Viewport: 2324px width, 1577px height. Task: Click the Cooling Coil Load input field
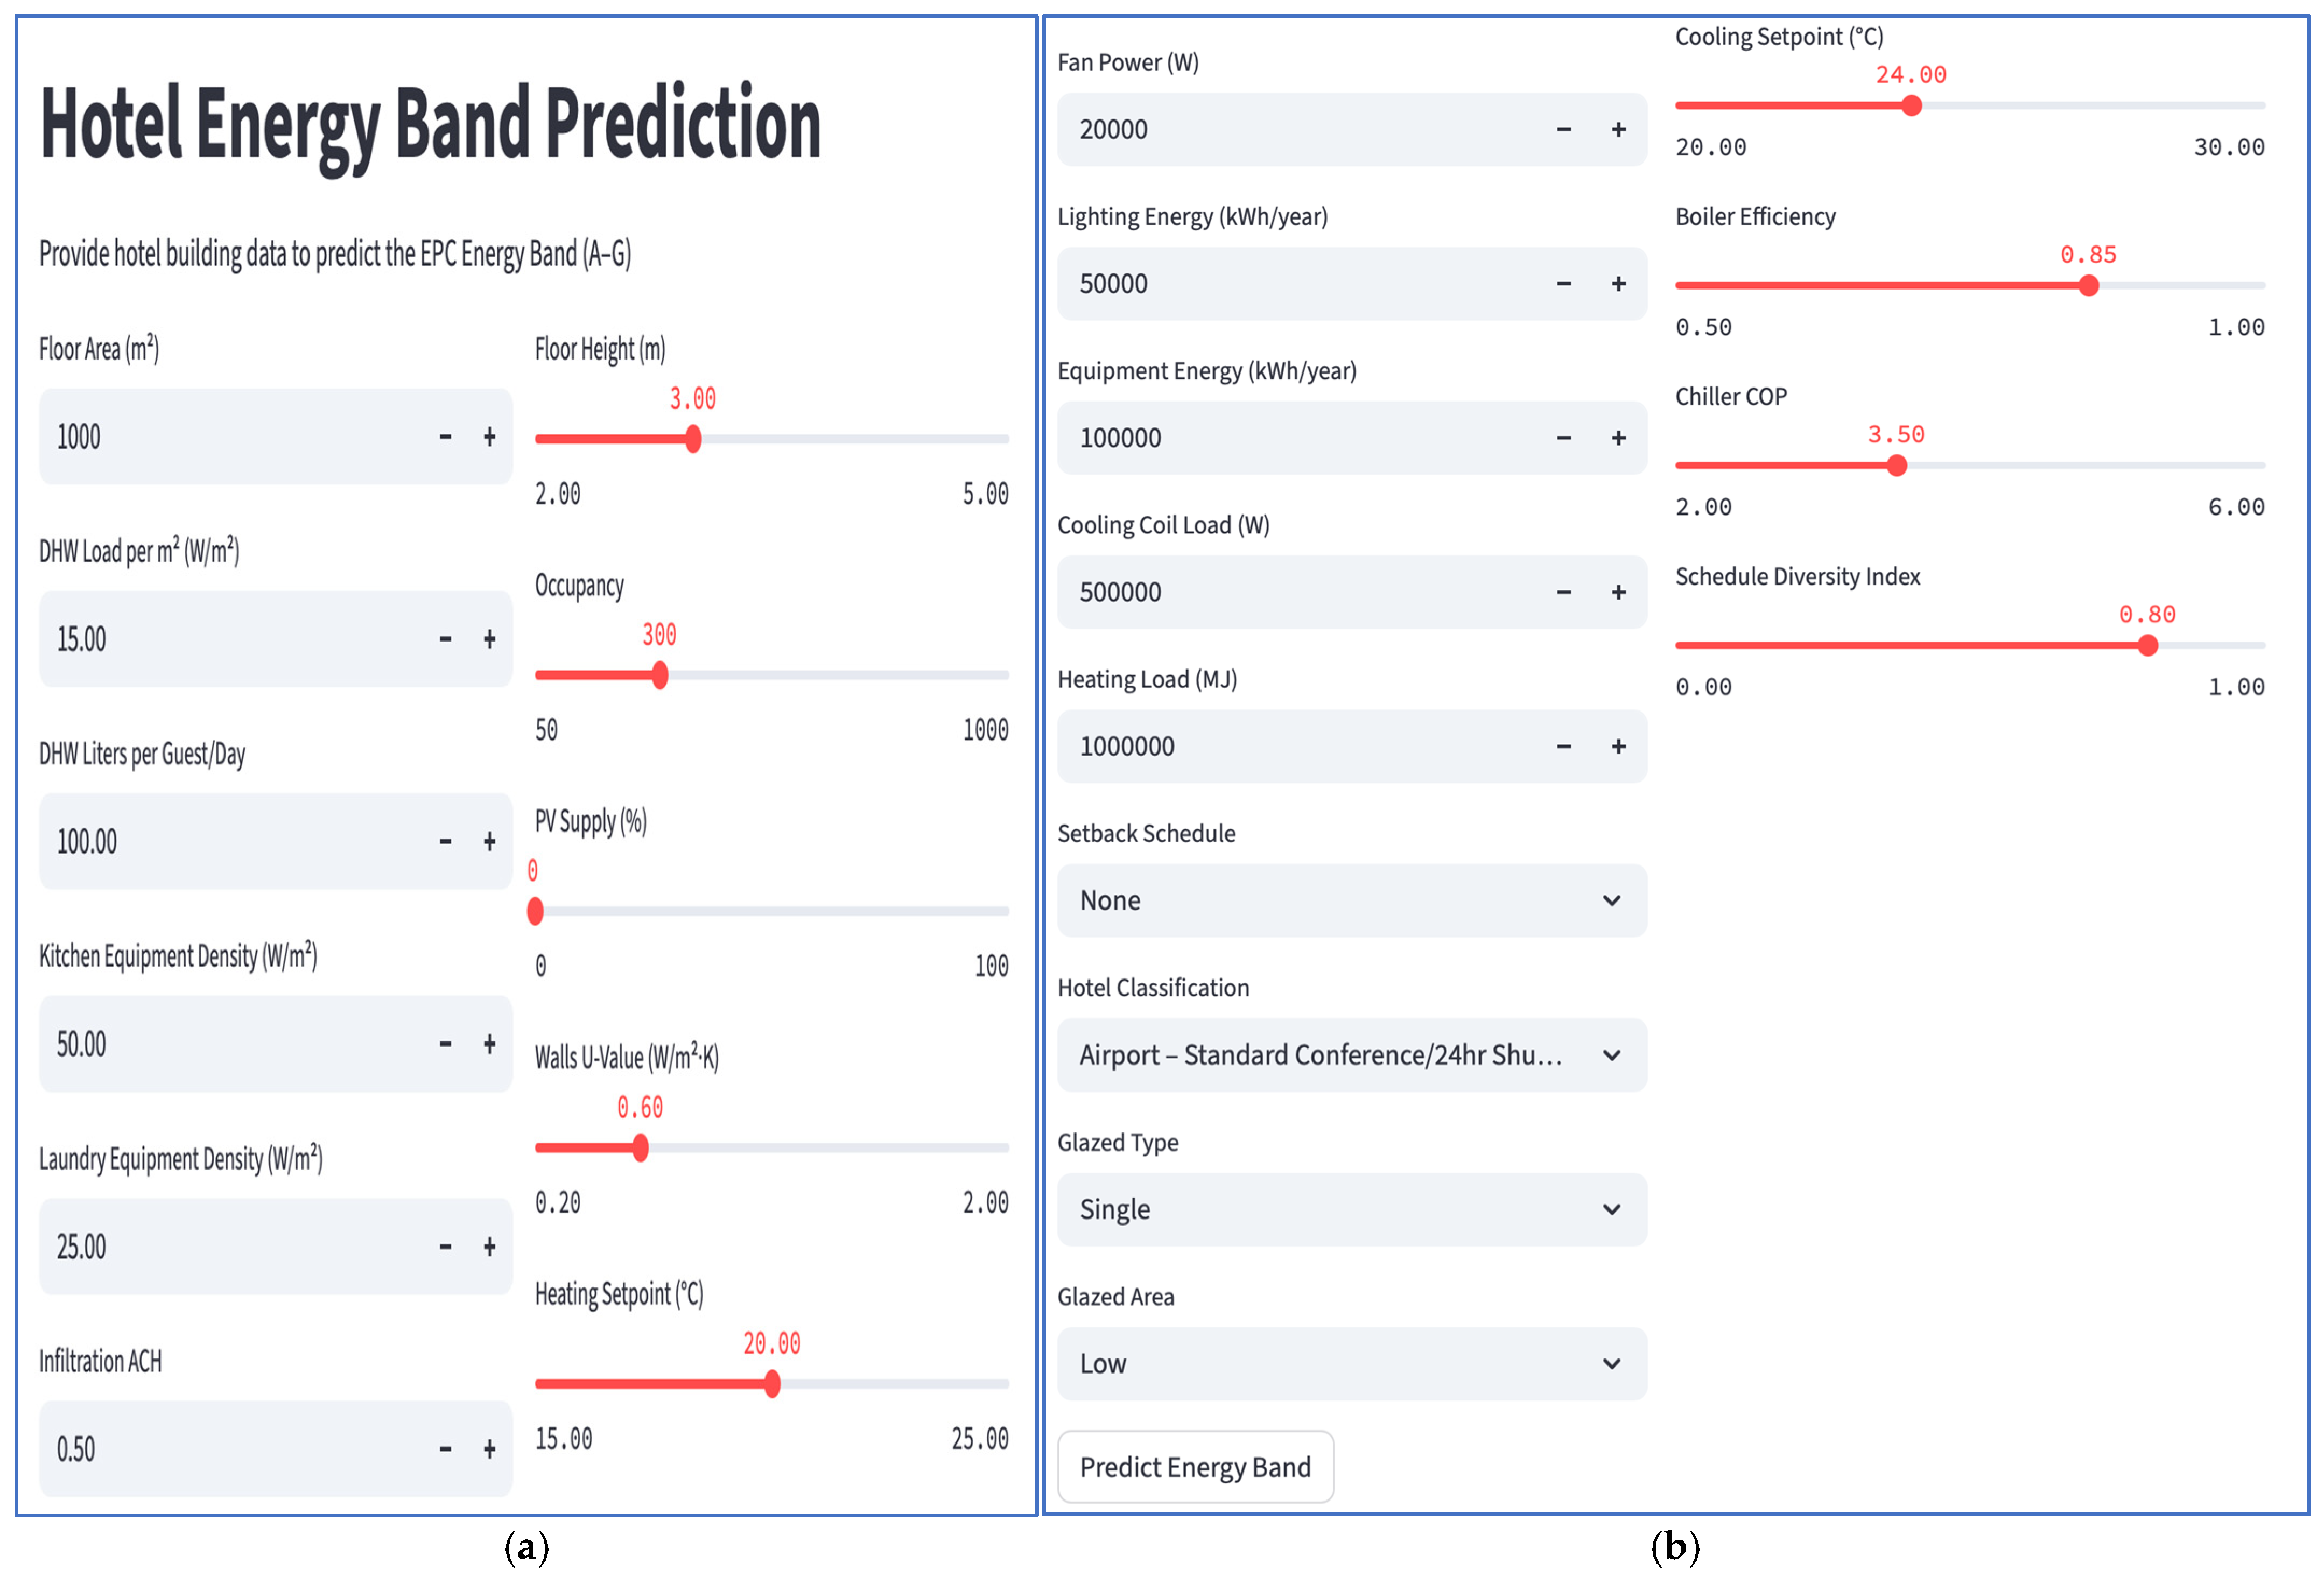pos(1300,592)
